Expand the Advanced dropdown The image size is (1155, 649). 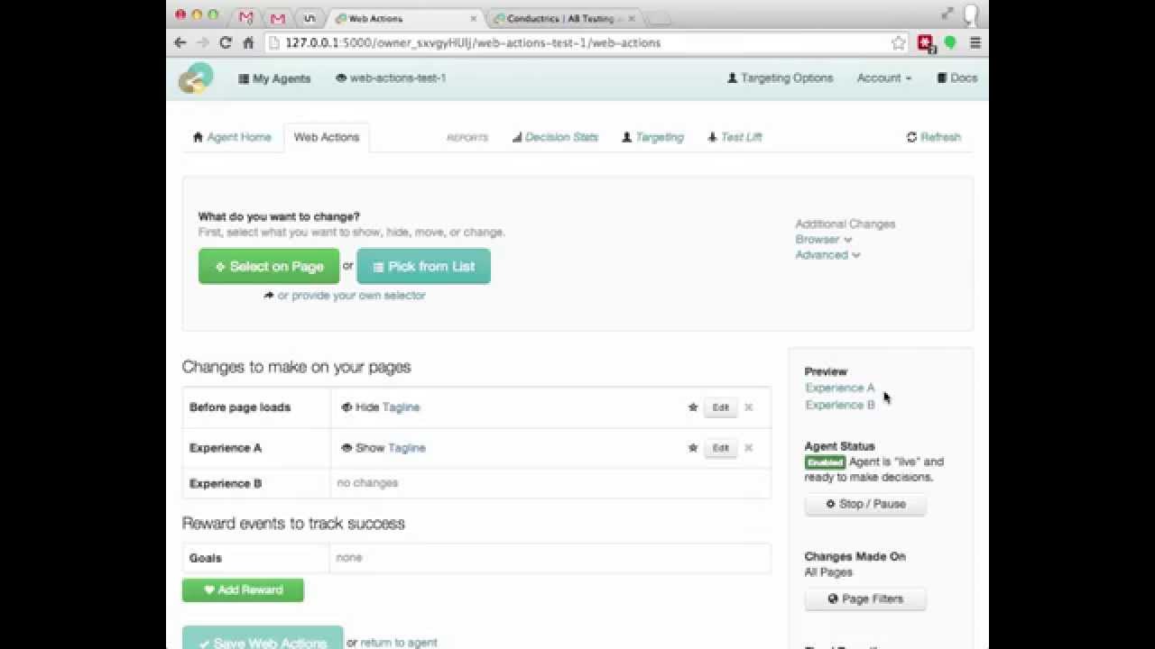coord(827,255)
